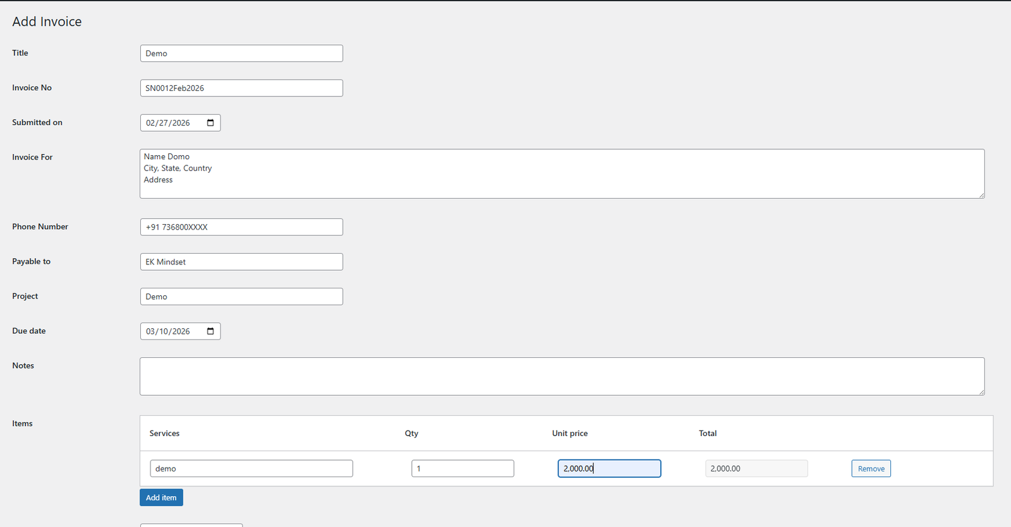The width and height of the screenshot is (1011, 527).
Task: Click the read-only Total field
Action: [x=756, y=468]
